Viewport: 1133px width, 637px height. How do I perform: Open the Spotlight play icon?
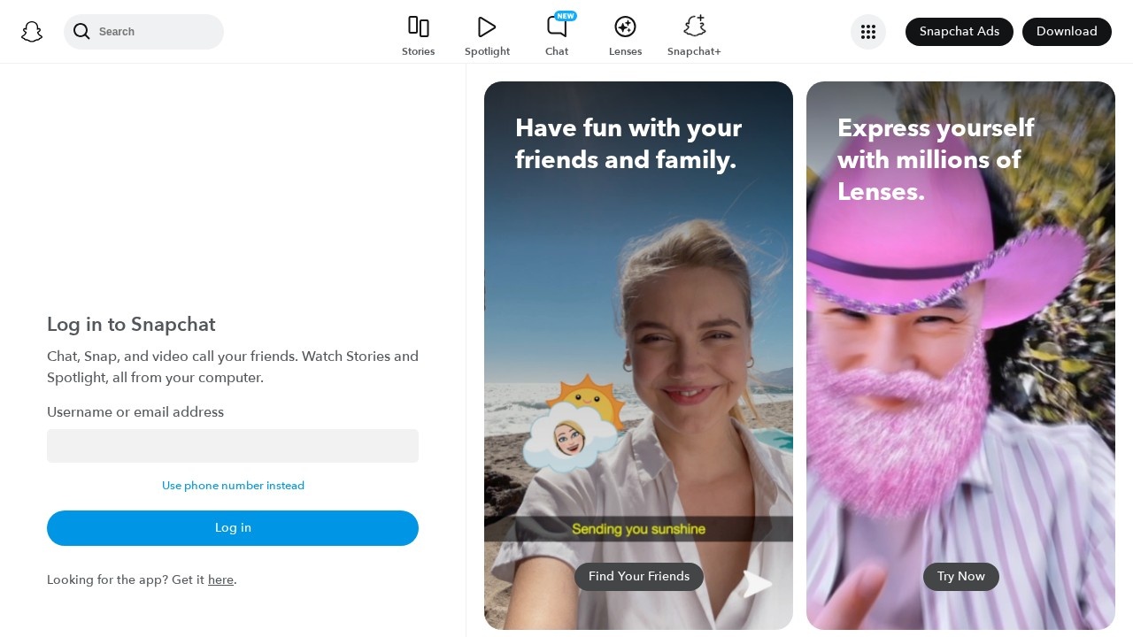pyautogui.click(x=487, y=27)
